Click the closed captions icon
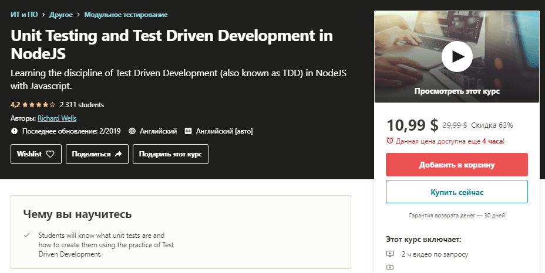 [x=188, y=131]
